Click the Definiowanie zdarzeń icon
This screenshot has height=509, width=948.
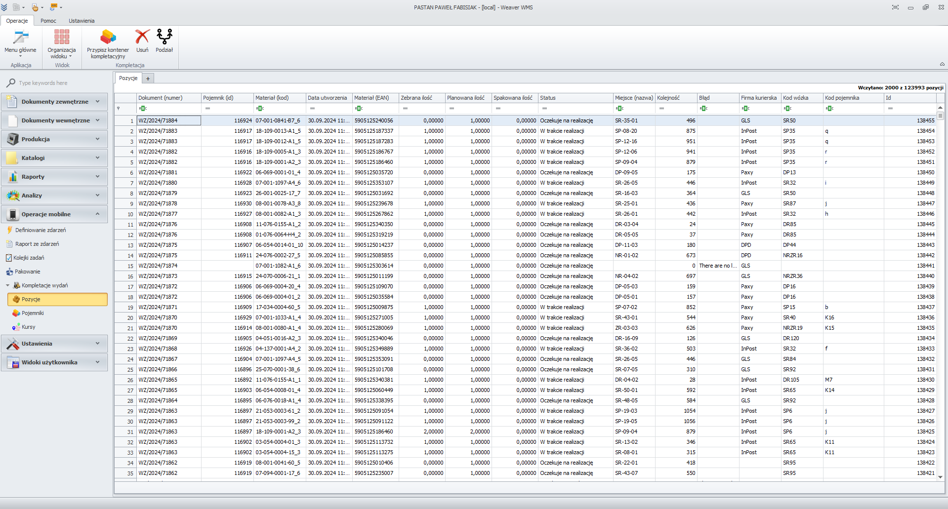click(10, 230)
